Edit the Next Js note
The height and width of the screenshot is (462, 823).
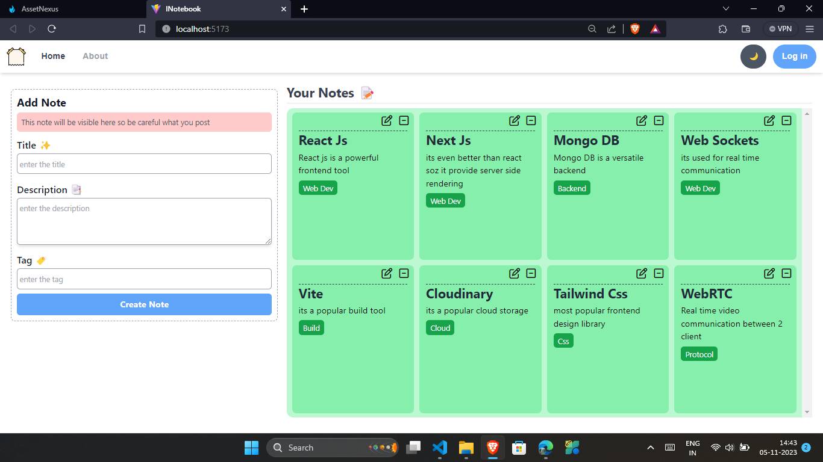pyautogui.click(x=515, y=120)
